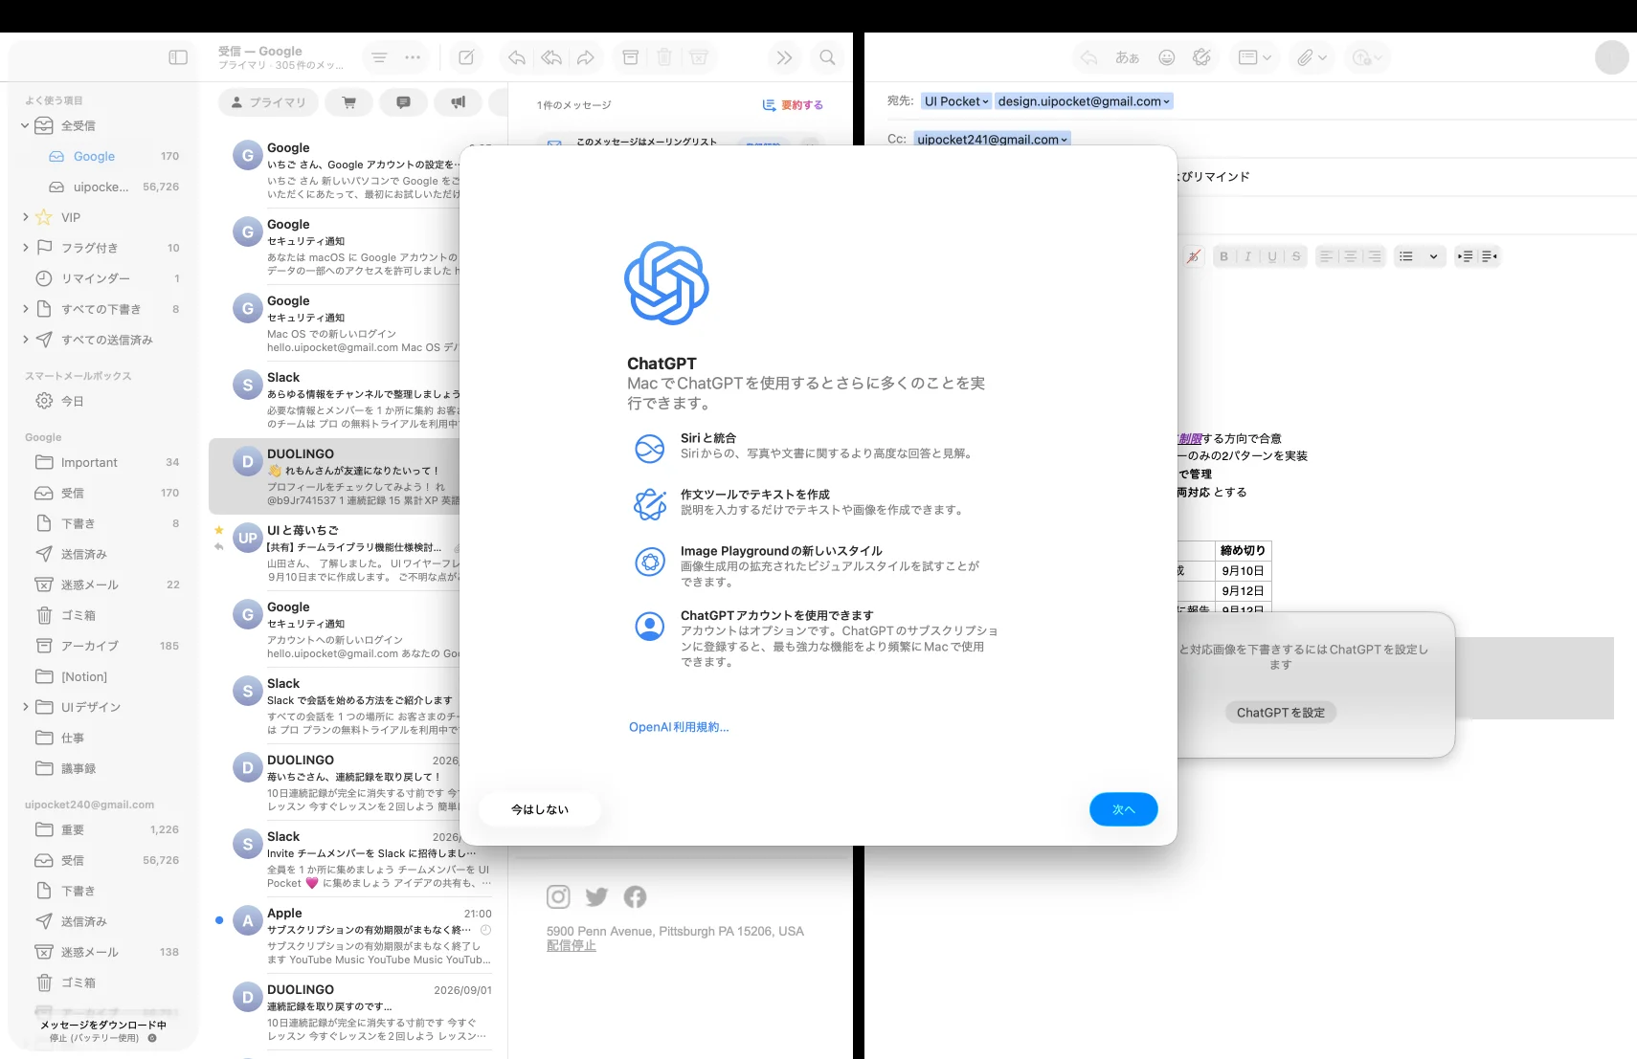1637x1059 pixels.
Task: Toggle the ああ format bar in compose window
Action: 1127,57
